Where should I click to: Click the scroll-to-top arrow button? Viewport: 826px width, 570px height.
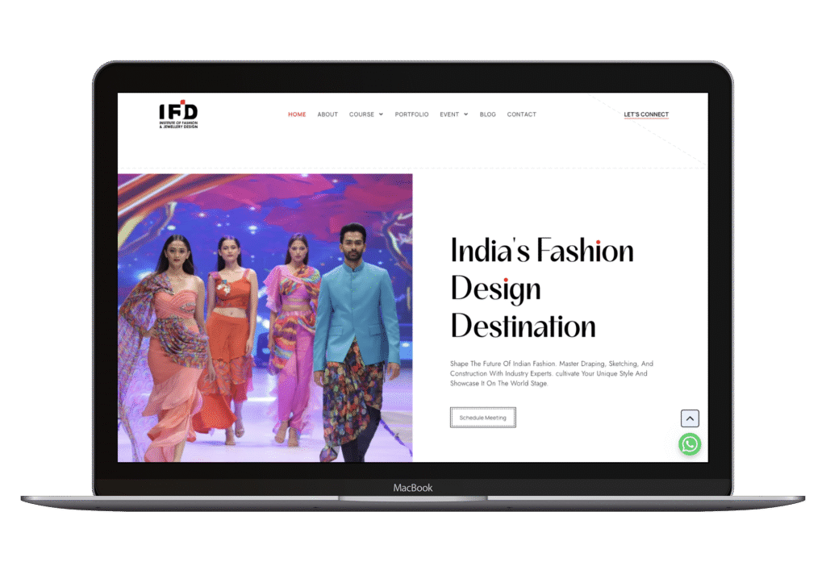pyautogui.click(x=690, y=418)
